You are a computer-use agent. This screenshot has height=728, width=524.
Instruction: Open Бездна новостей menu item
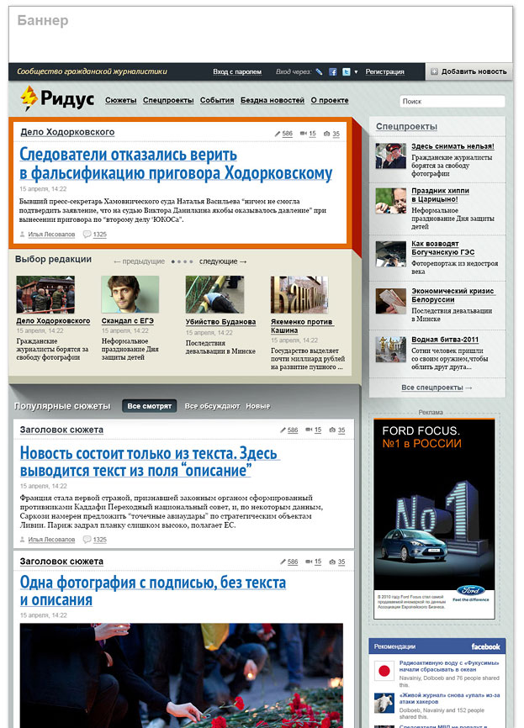coord(272,101)
